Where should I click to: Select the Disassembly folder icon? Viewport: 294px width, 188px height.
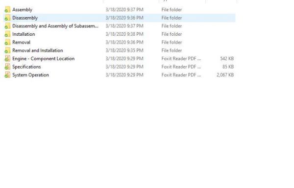7,18
